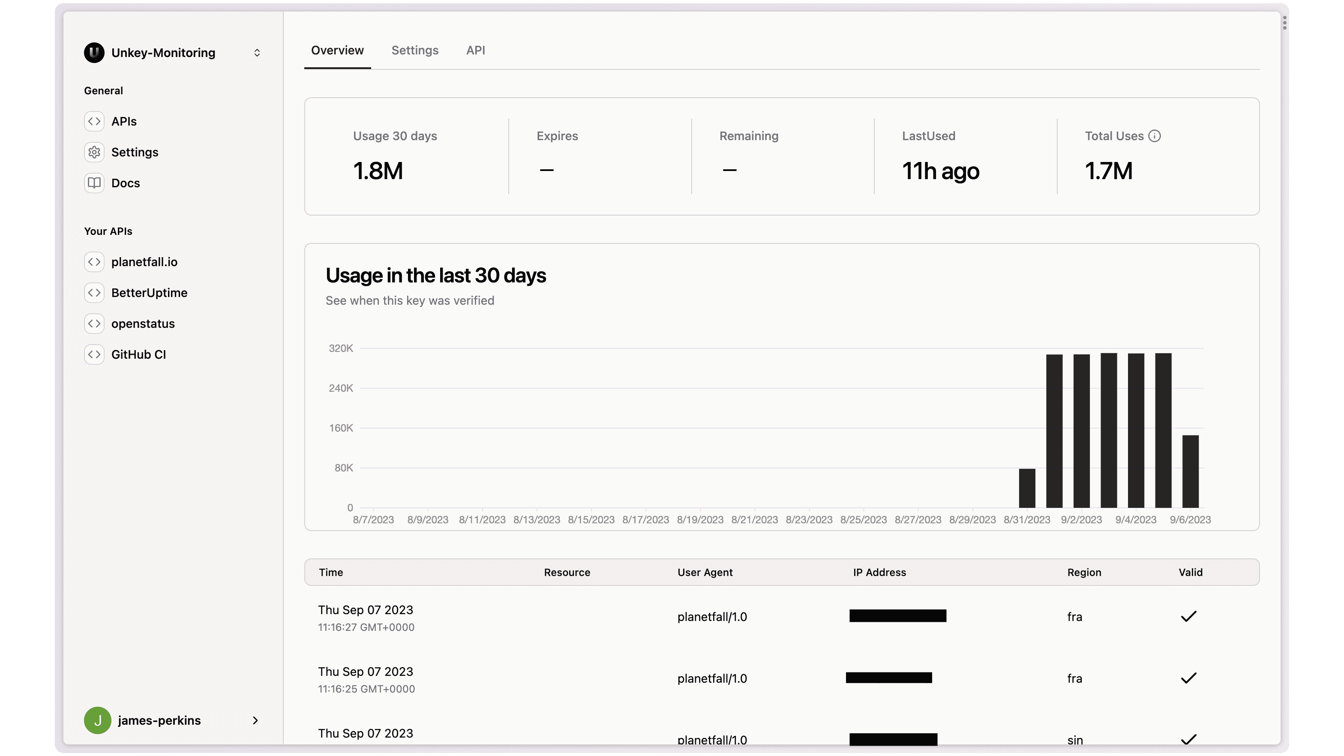Switch to the API tab

[475, 50]
